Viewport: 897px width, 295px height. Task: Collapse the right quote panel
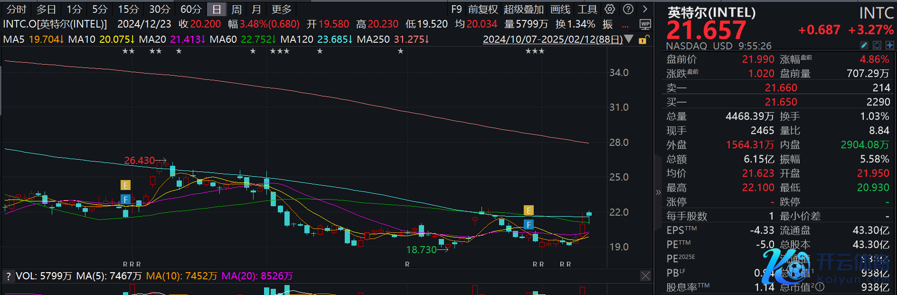[658, 192]
